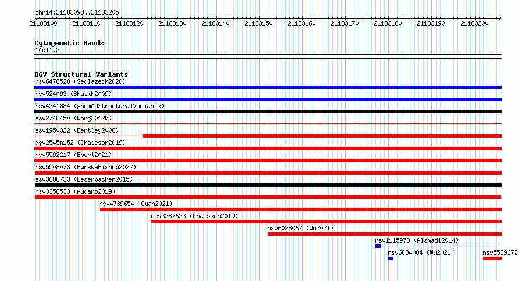Open the nsv6028067 (Wu2021) label
Screen dimensions: 518x281
click(300, 228)
